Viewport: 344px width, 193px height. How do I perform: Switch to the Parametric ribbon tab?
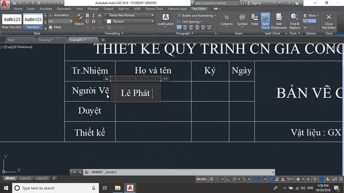tap(64, 9)
